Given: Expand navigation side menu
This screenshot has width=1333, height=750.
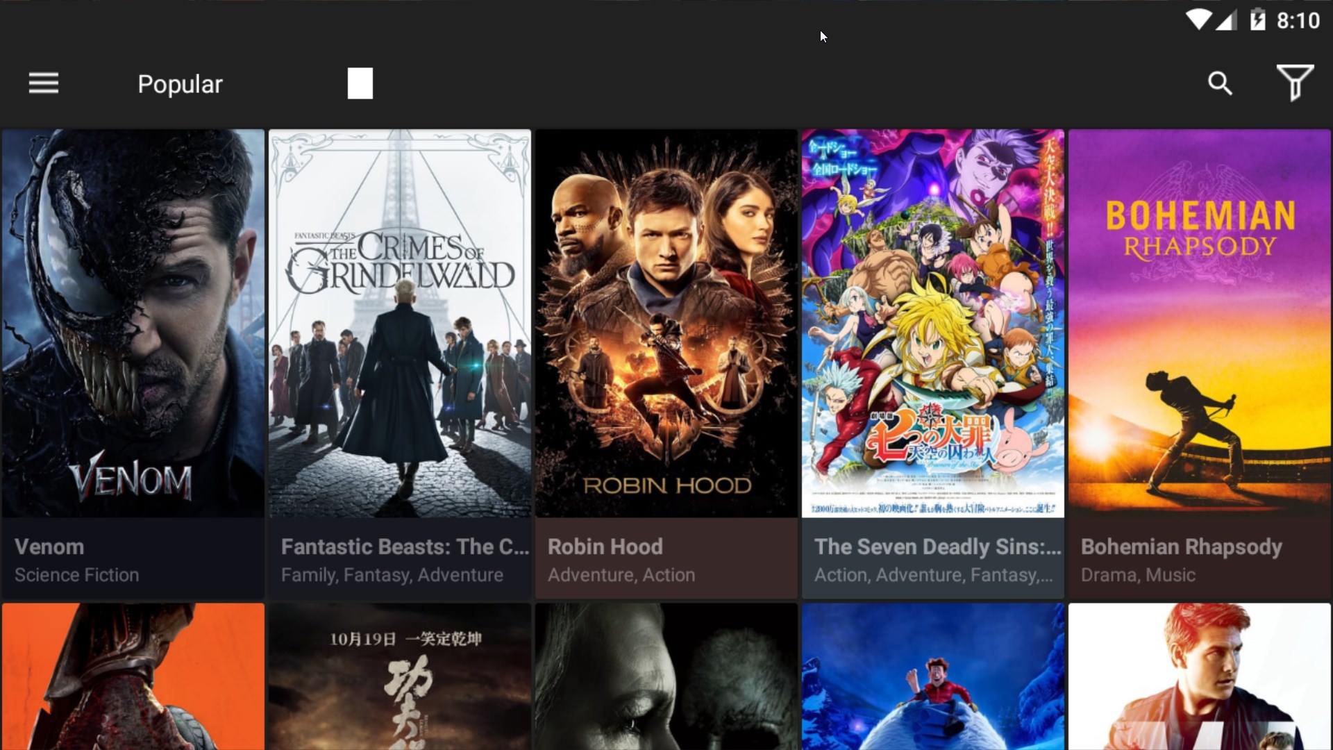Looking at the screenshot, I should tap(43, 83).
